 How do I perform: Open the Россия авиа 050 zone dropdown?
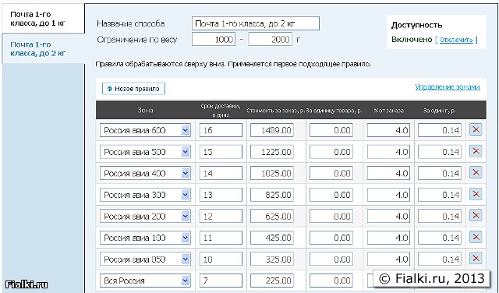pyautogui.click(x=145, y=259)
